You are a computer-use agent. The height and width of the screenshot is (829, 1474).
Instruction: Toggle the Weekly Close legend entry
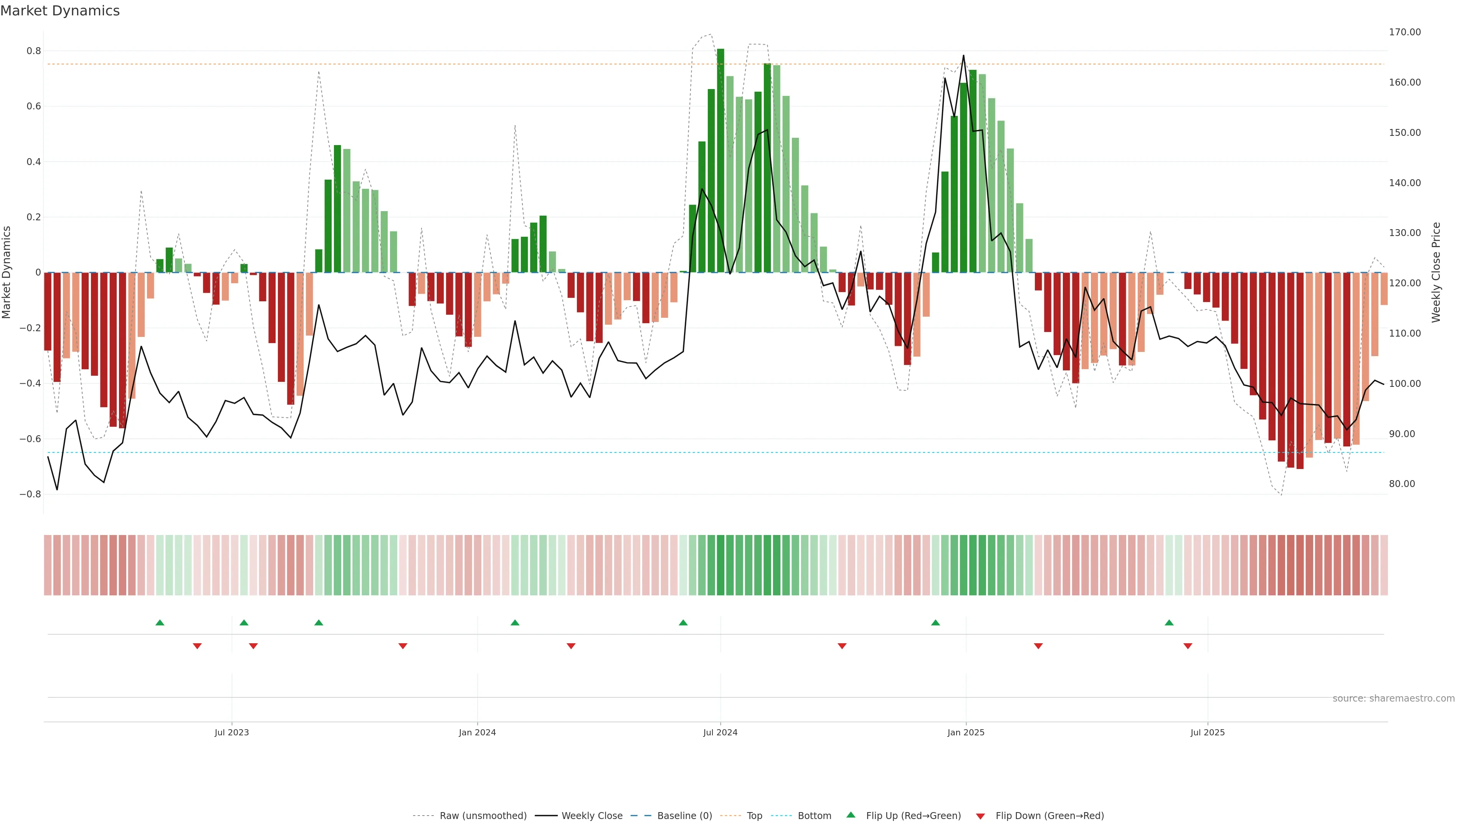click(592, 816)
